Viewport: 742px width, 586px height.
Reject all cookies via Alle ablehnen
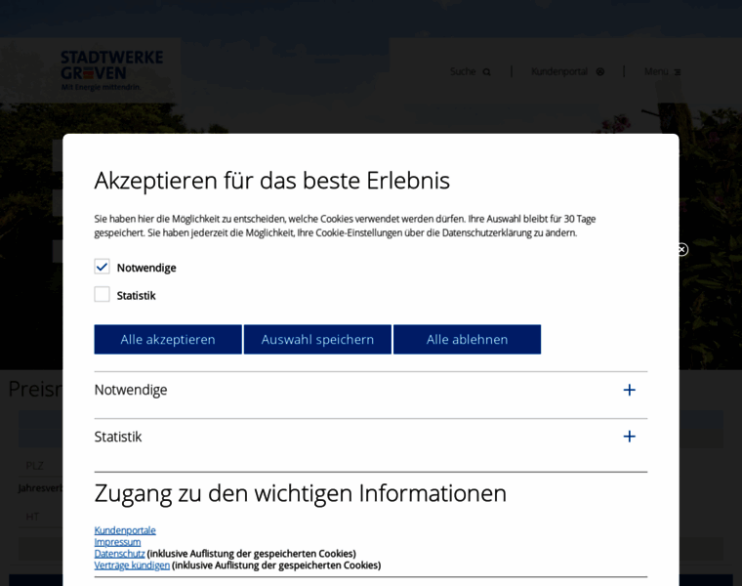467,339
